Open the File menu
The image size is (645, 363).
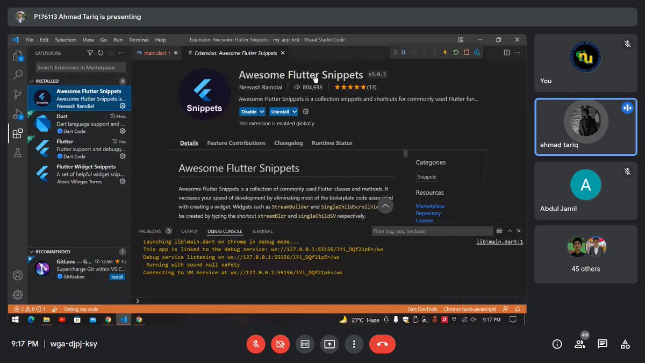click(29, 40)
